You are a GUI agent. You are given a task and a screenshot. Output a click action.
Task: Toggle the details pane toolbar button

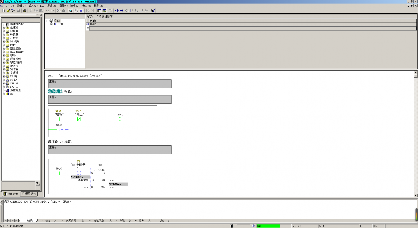coord(104,11)
